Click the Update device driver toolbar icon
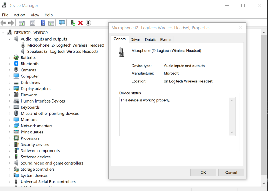Screen dimensions: 268x191 (73, 23)
